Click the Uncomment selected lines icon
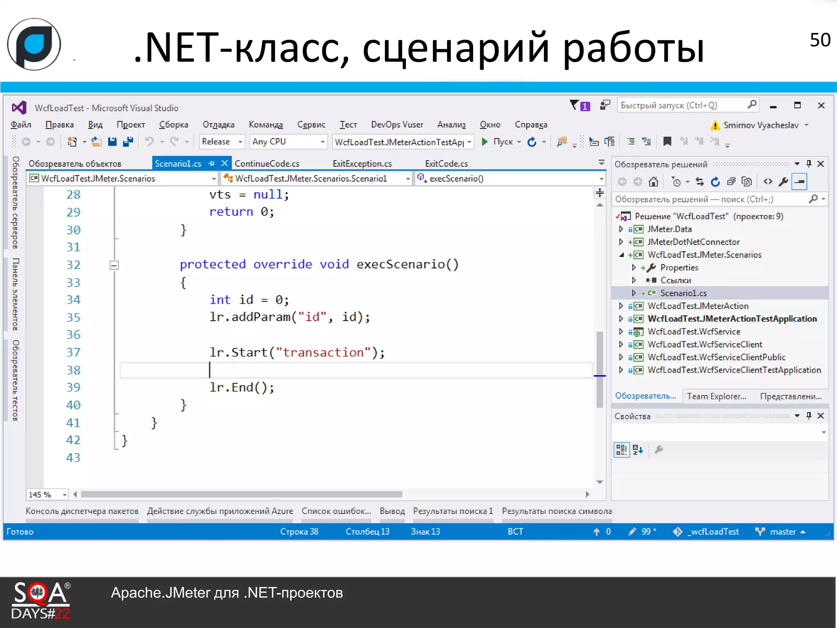This screenshot has height=628, width=837. (647, 142)
